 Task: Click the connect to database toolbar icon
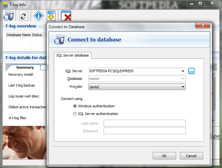coord(9,16)
